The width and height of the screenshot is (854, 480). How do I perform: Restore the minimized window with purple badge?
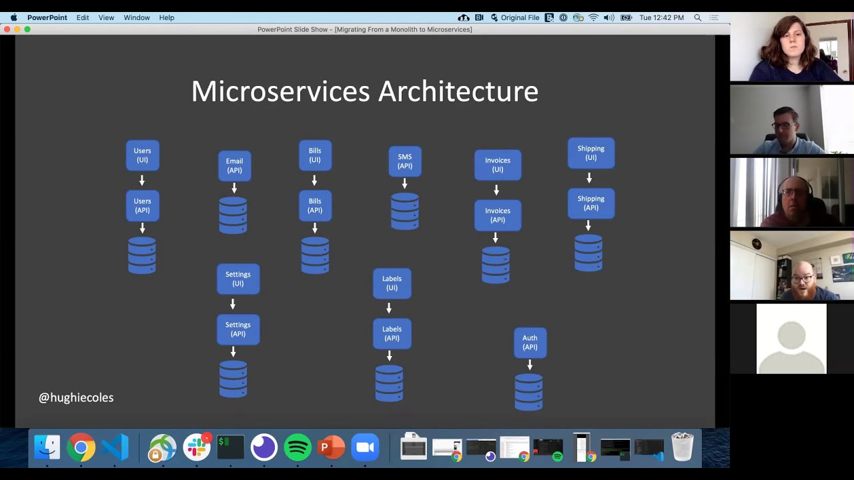[x=481, y=449]
